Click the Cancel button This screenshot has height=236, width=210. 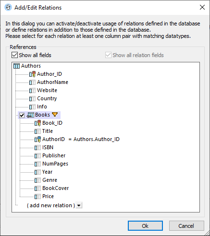tap(186, 226)
